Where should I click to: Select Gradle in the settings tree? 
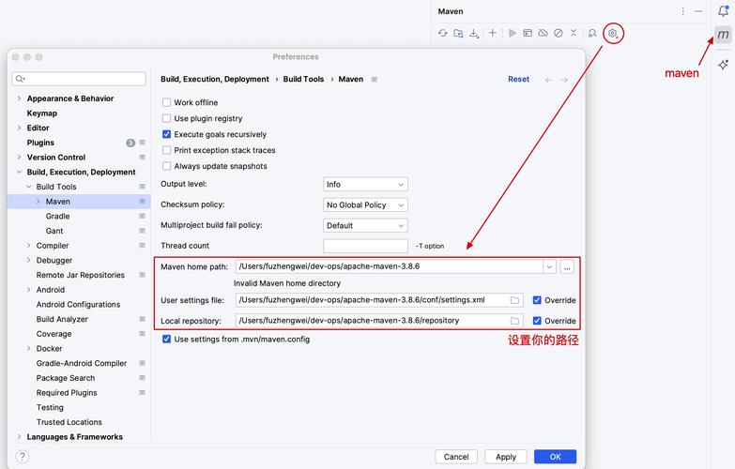click(x=57, y=217)
